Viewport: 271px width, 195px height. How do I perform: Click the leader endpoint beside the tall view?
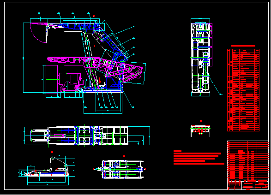pos(221,95)
